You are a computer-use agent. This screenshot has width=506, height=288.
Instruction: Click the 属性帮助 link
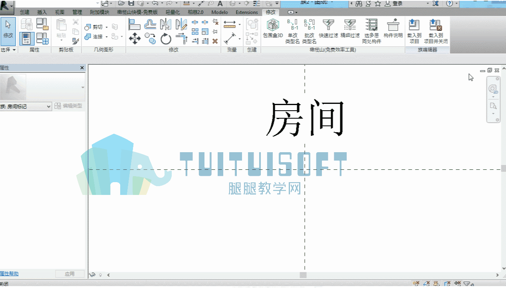point(9,274)
